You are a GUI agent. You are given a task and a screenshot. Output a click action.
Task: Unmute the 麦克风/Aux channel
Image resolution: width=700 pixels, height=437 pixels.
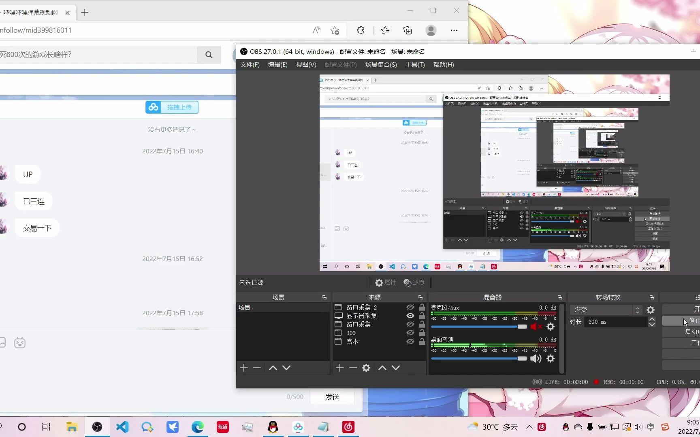536,327
